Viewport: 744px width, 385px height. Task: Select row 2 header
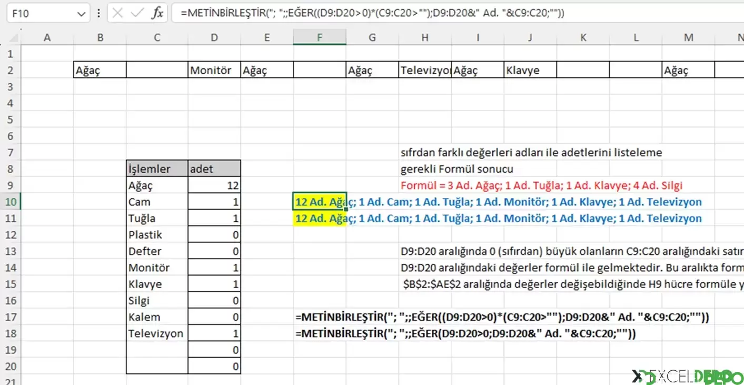click(x=11, y=70)
